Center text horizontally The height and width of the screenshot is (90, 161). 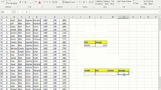pyautogui.click(x=47, y=2)
